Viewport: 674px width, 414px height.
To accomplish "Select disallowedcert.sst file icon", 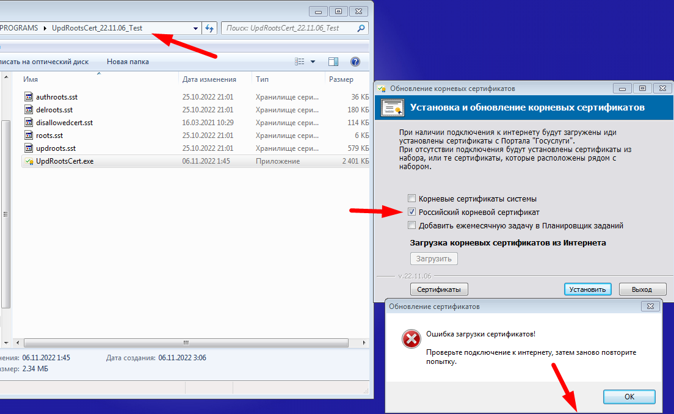I will tap(28, 123).
